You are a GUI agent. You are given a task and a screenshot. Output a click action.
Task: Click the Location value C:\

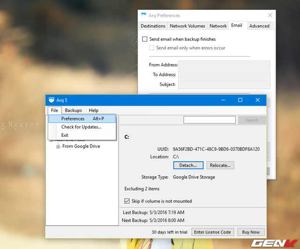(x=176, y=157)
